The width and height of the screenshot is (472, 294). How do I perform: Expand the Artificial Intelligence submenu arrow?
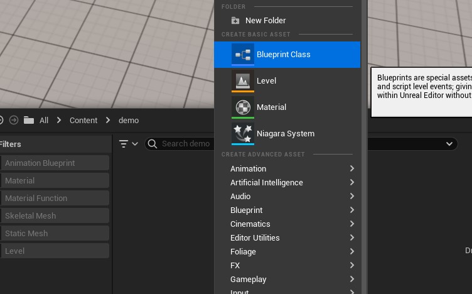pyautogui.click(x=352, y=182)
